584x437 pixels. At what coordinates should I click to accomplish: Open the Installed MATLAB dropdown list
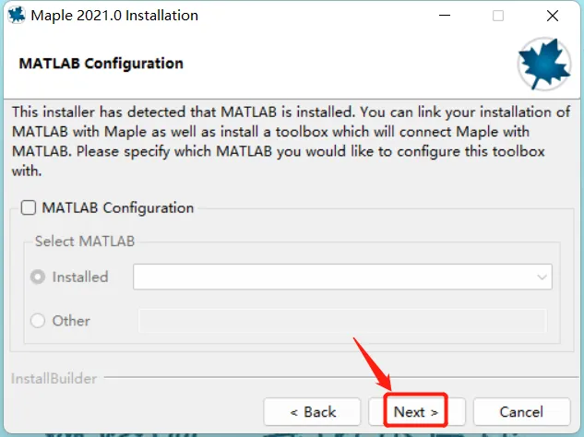coord(342,277)
